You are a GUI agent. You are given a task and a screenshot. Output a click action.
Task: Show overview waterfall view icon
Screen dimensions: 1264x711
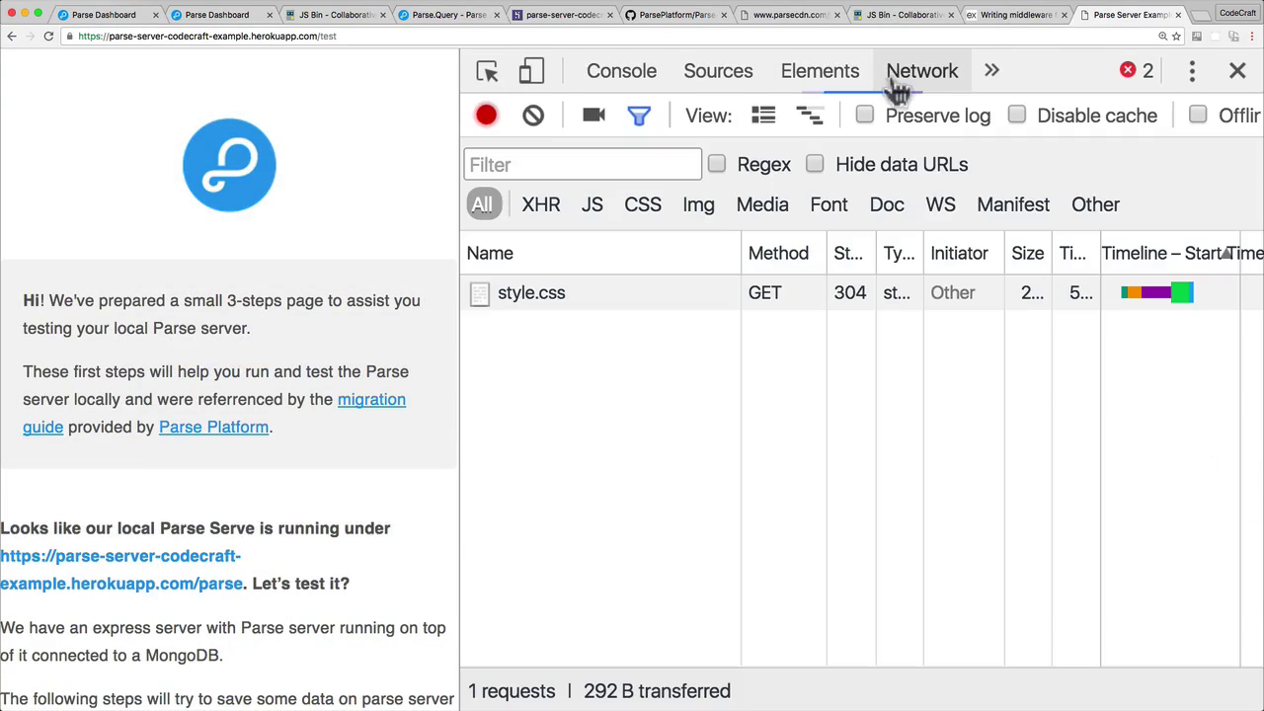(x=810, y=116)
